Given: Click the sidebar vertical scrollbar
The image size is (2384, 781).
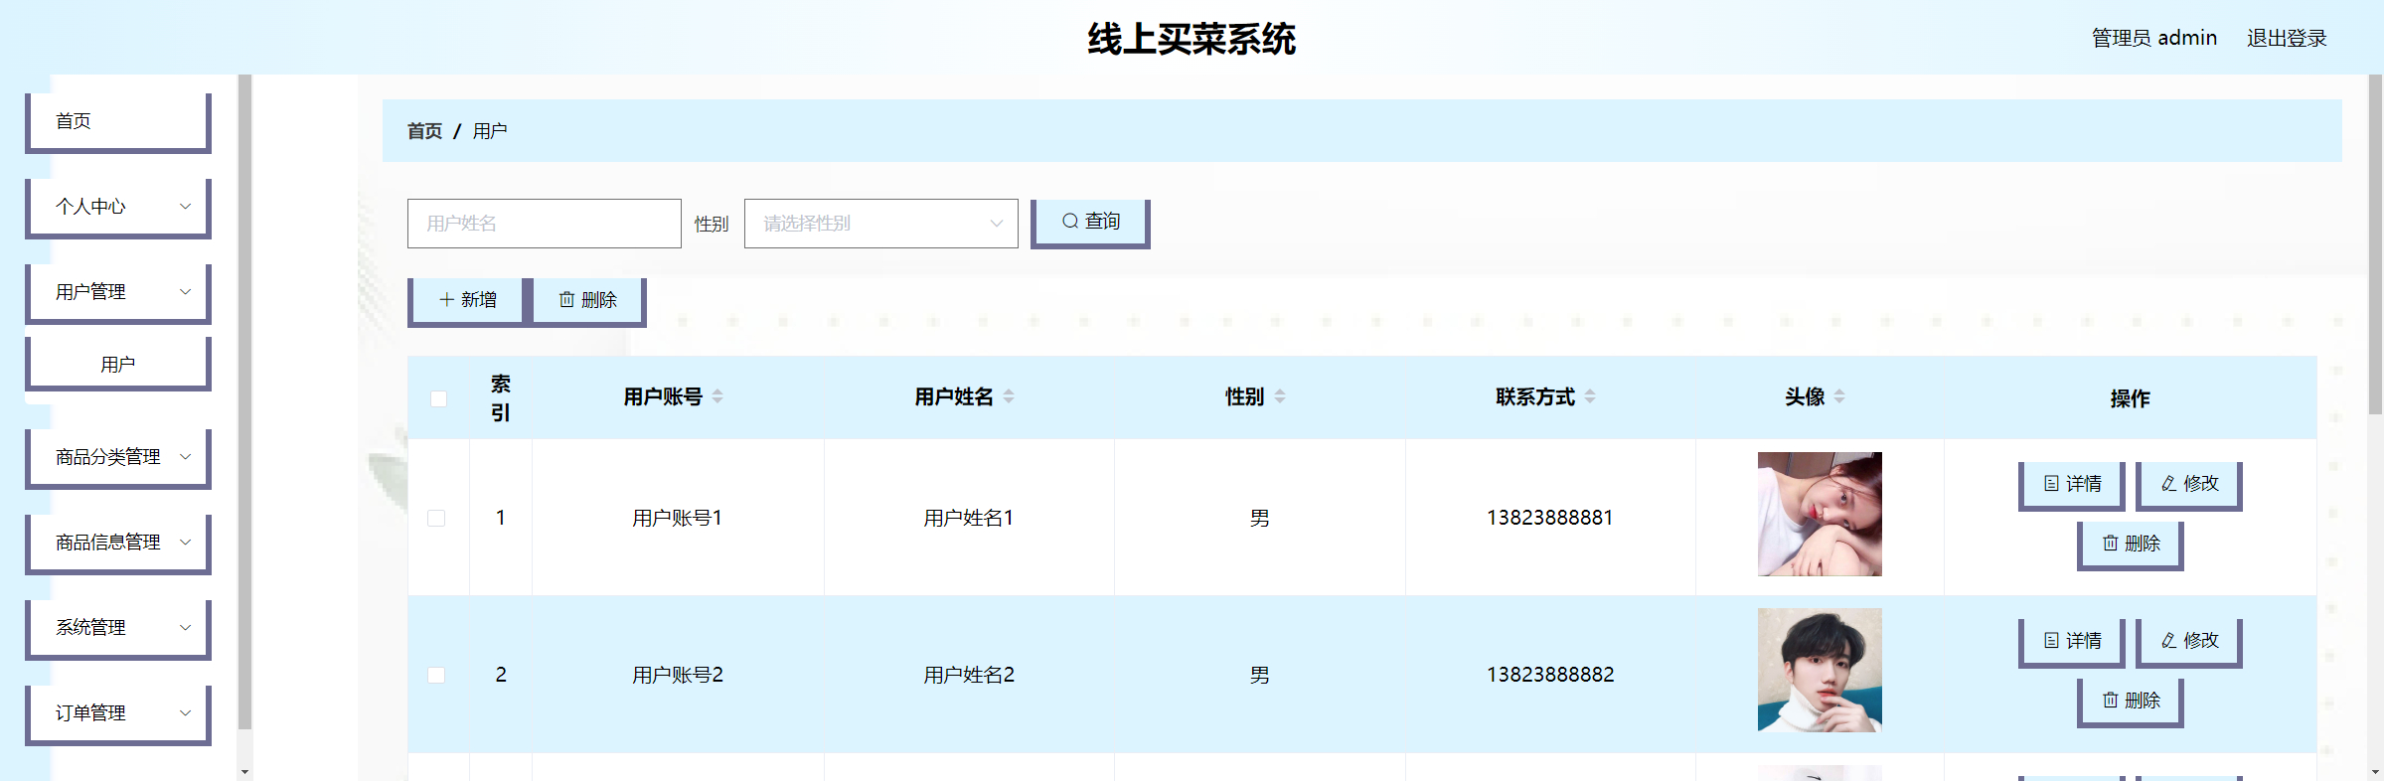Looking at the screenshot, I should pos(244,402).
